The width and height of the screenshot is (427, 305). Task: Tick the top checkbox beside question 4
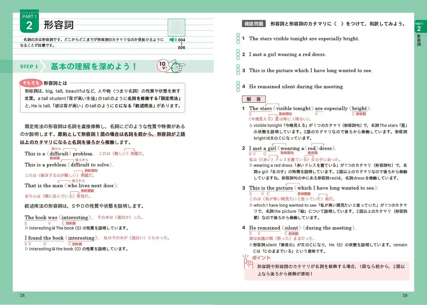point(238,83)
